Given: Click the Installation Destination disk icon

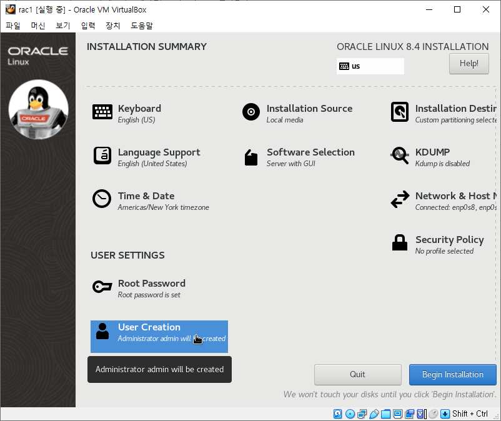Looking at the screenshot, I should click(400, 112).
